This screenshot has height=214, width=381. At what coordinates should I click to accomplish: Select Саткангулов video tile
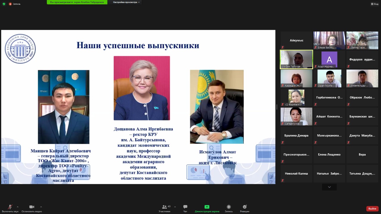(296, 117)
